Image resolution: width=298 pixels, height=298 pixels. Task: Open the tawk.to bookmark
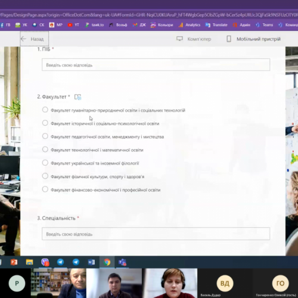94,25
